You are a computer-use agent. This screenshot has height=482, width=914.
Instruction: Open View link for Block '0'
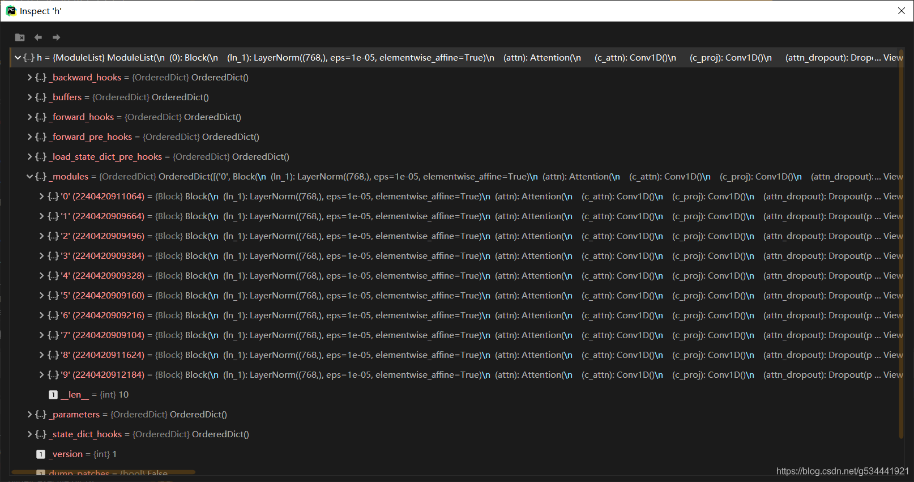[893, 197]
